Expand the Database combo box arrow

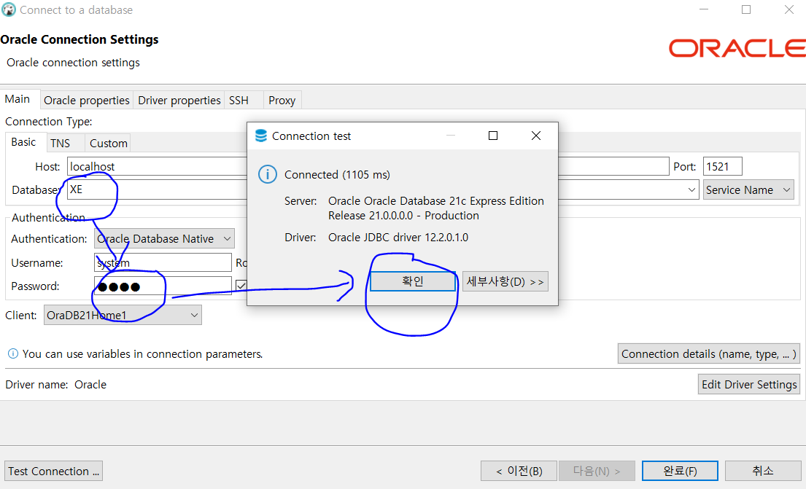coord(691,190)
